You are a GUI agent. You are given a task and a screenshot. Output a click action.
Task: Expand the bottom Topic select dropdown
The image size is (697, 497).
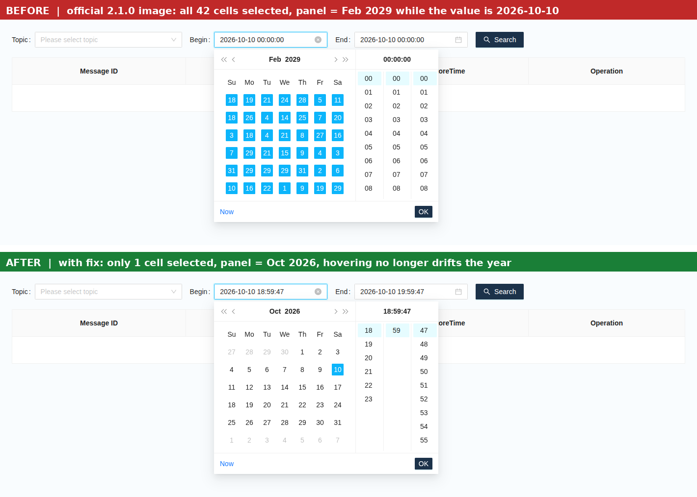tap(108, 292)
